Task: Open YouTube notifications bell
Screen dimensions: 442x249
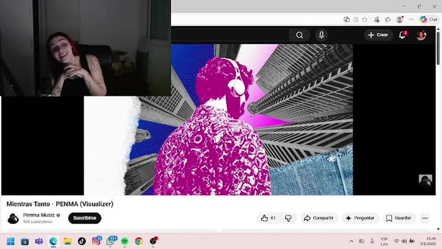Action: pos(402,35)
